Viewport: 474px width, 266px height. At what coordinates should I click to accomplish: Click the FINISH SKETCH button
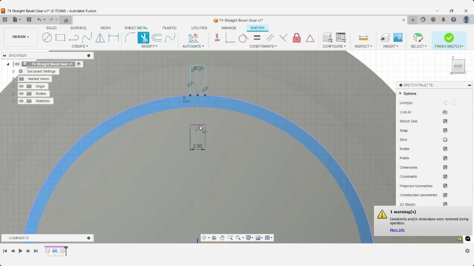(449, 40)
